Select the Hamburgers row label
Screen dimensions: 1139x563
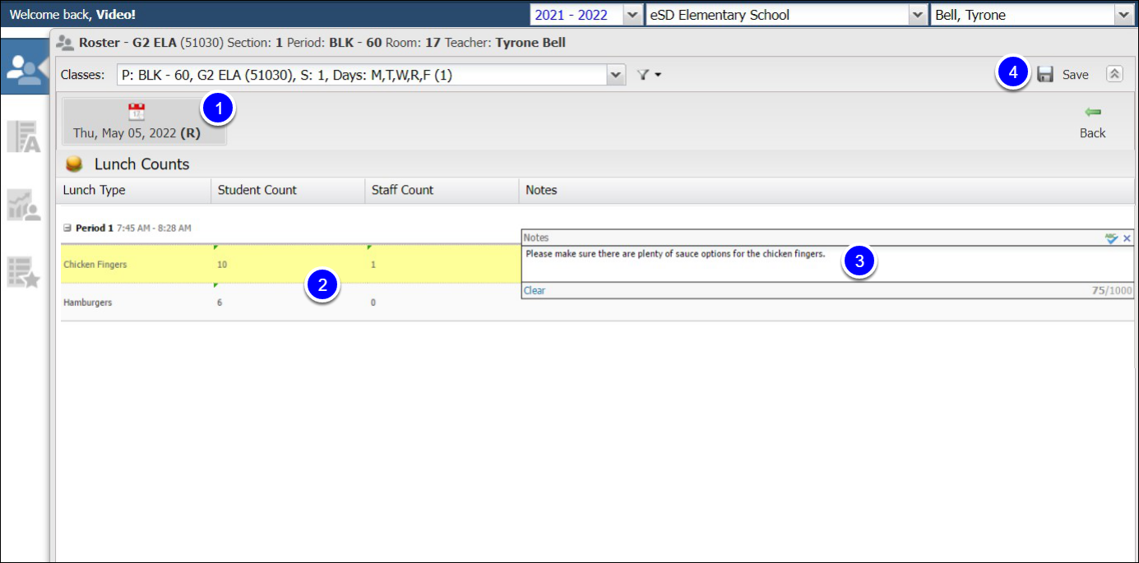pyautogui.click(x=88, y=302)
